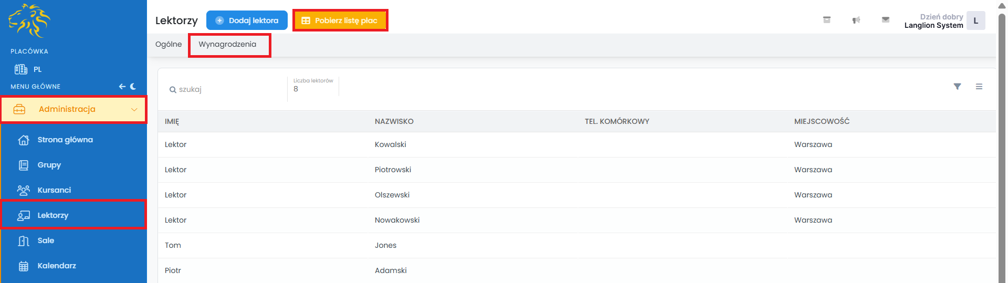Screen dimensions: 1008x283
Task: Go to Kalendarz in the sidebar
Action: point(57,266)
